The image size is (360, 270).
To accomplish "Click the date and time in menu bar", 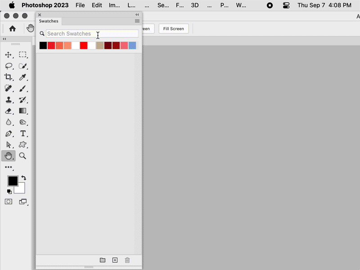I will (324, 5).
